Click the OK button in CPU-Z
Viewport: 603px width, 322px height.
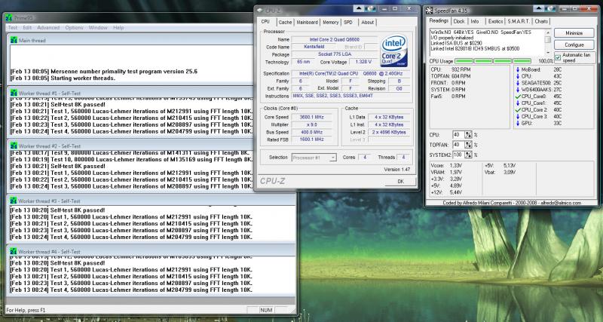tap(400, 181)
